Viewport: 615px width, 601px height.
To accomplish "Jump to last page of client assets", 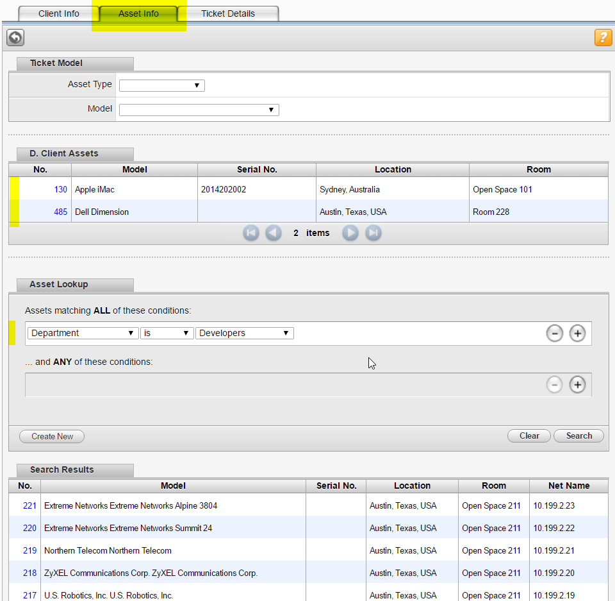I will [373, 233].
